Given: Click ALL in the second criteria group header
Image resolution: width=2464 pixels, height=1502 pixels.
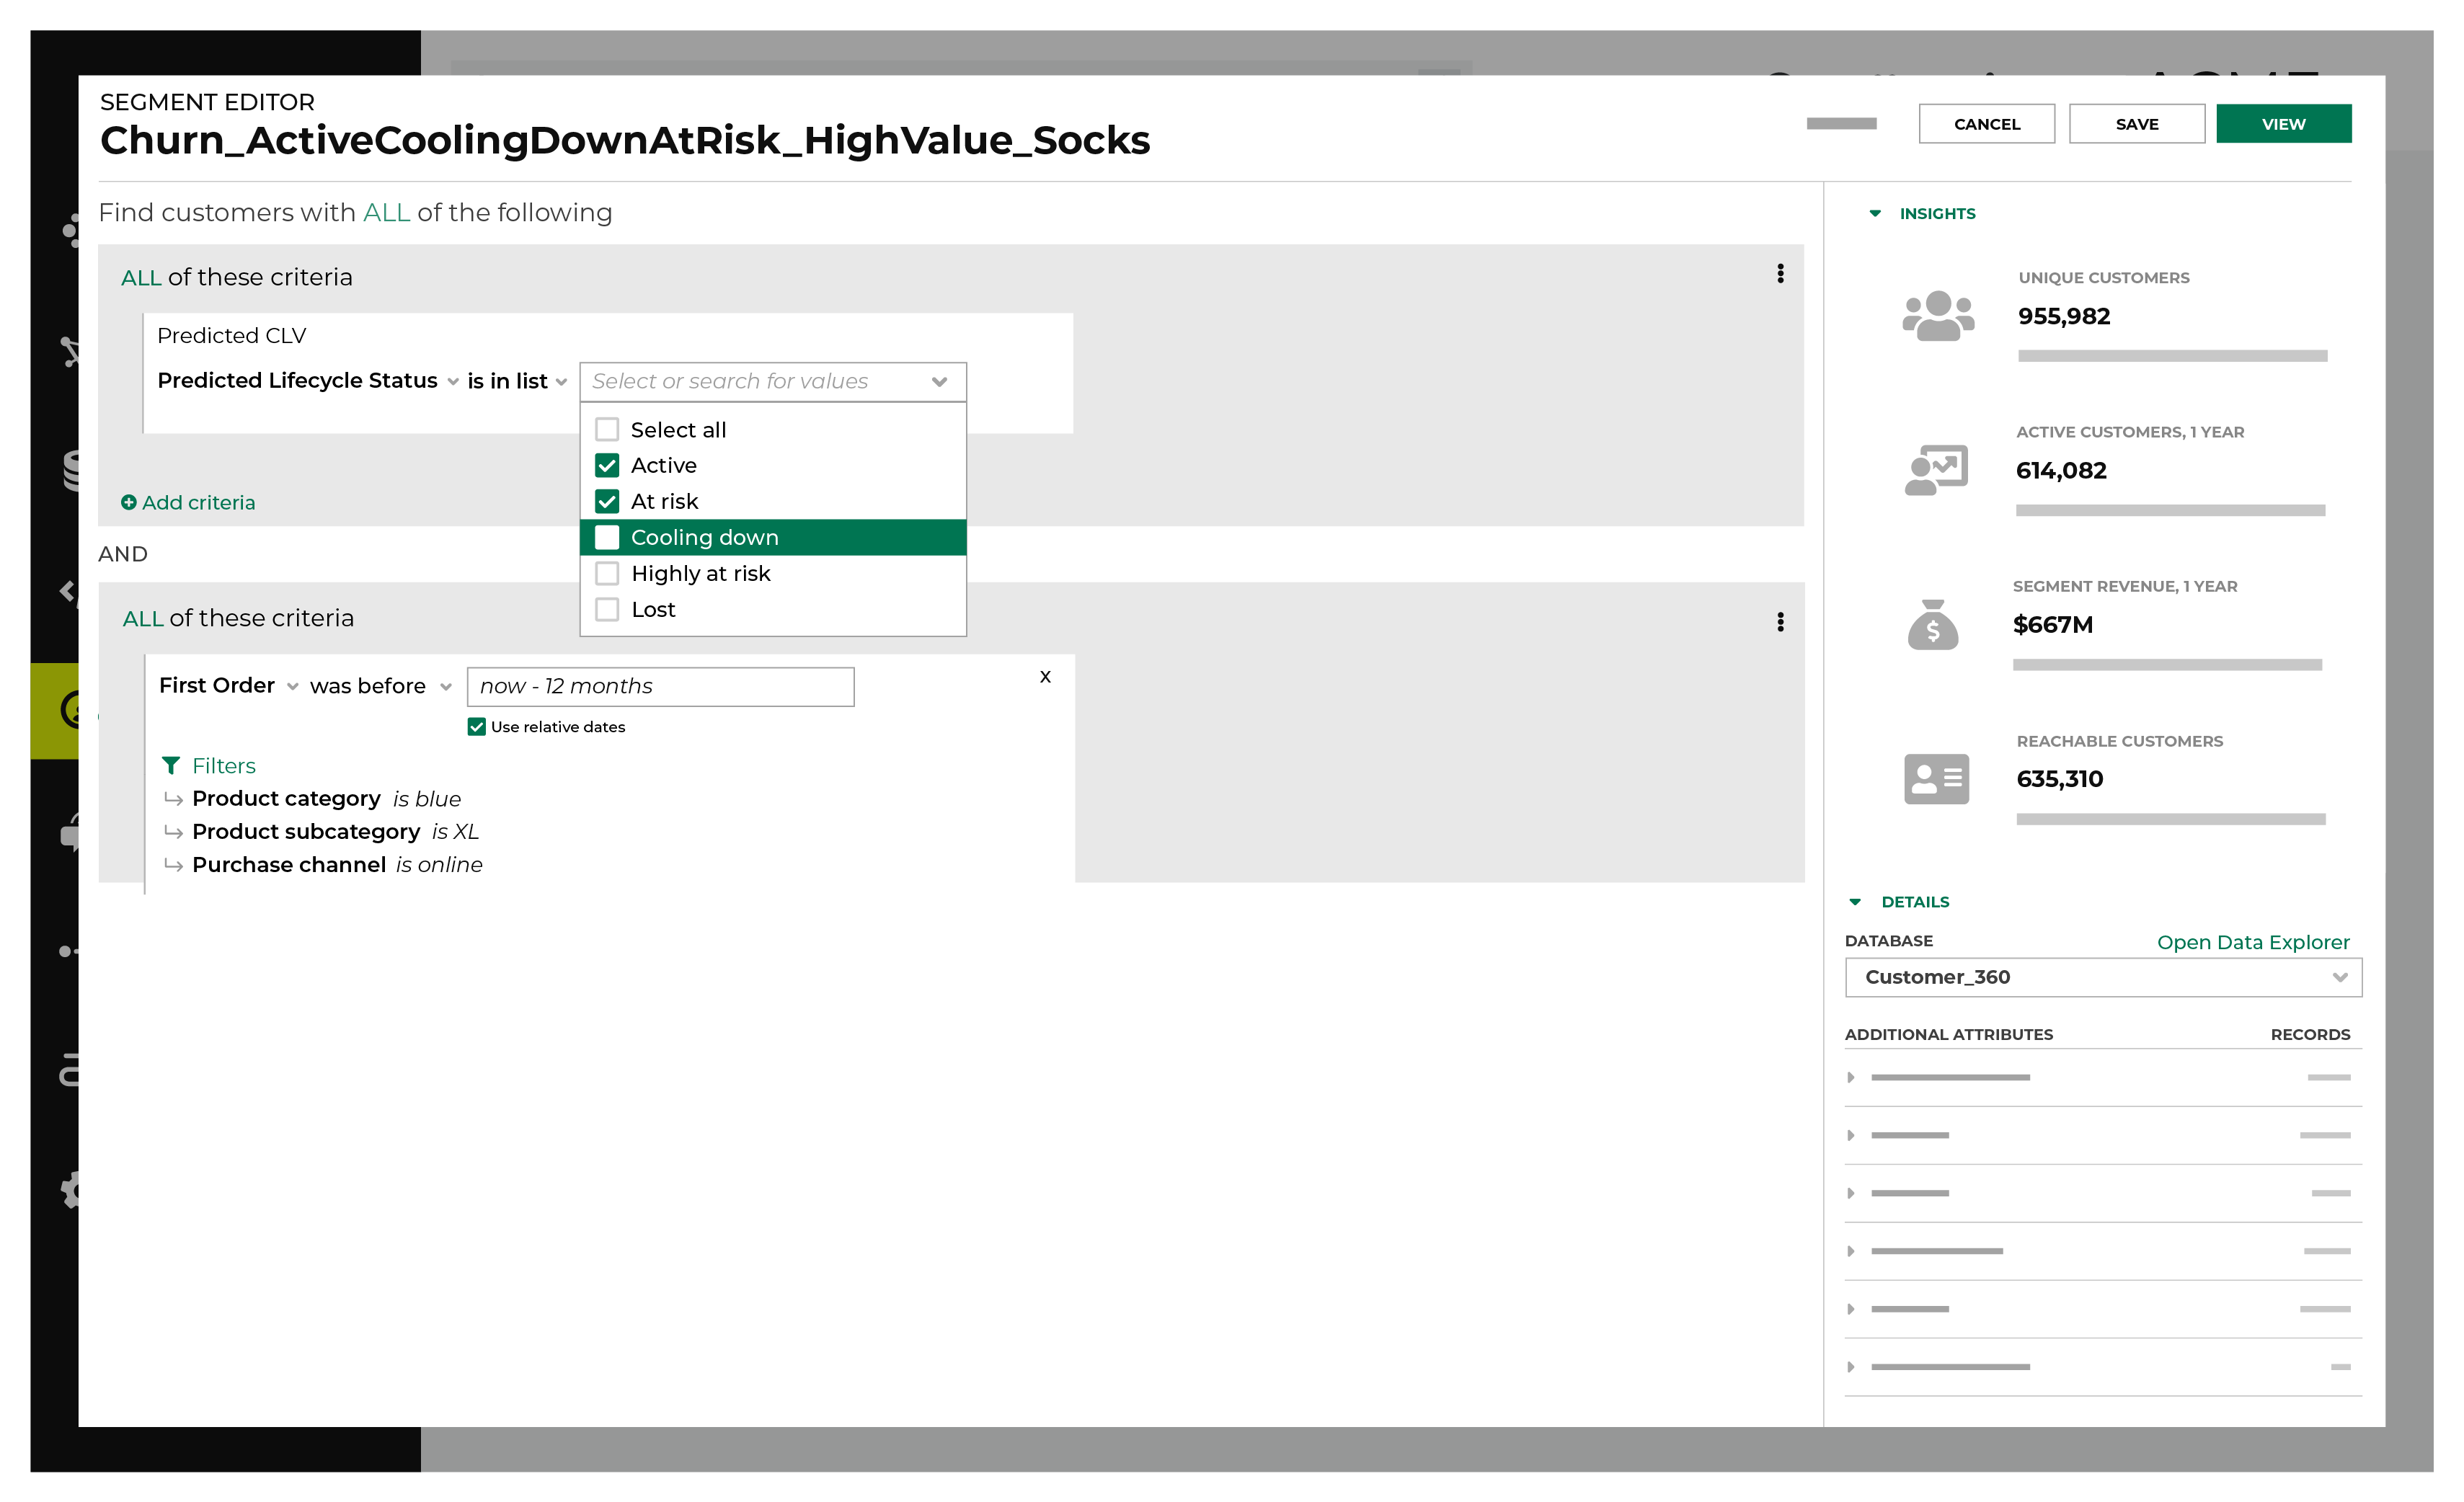Looking at the screenshot, I should (x=143, y=618).
